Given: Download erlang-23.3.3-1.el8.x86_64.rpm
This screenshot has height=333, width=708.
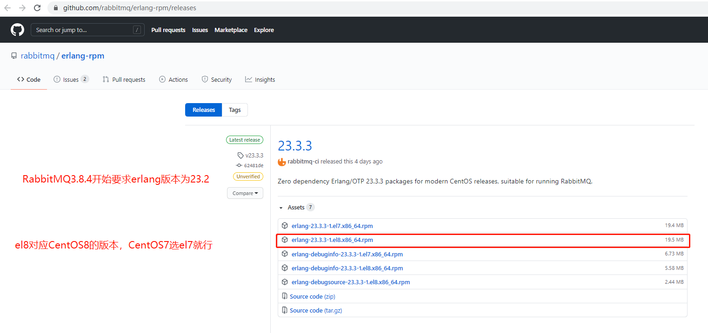Looking at the screenshot, I should click(332, 240).
